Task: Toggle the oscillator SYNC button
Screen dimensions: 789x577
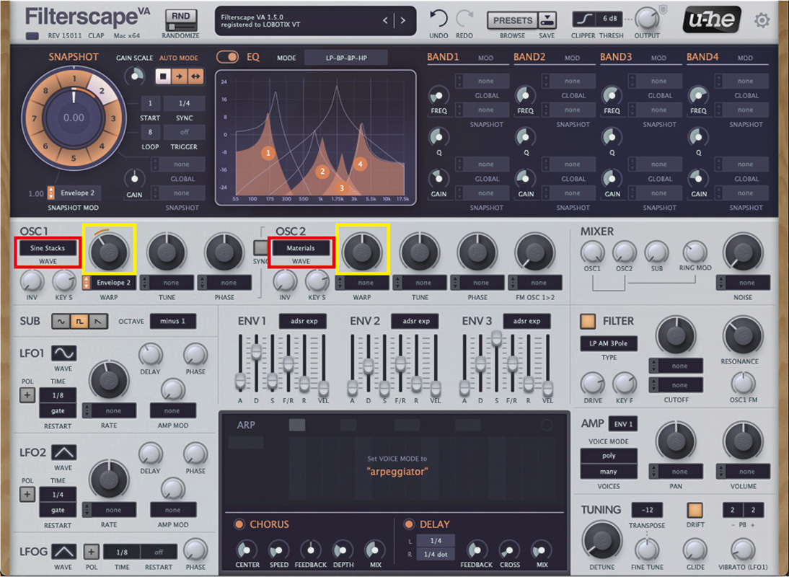Action: coord(260,247)
